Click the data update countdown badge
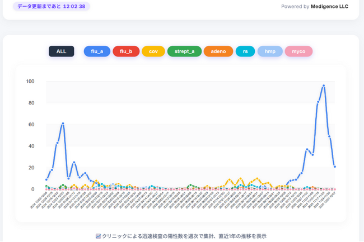Viewport: 364px width, 242px height. [x=51, y=7]
